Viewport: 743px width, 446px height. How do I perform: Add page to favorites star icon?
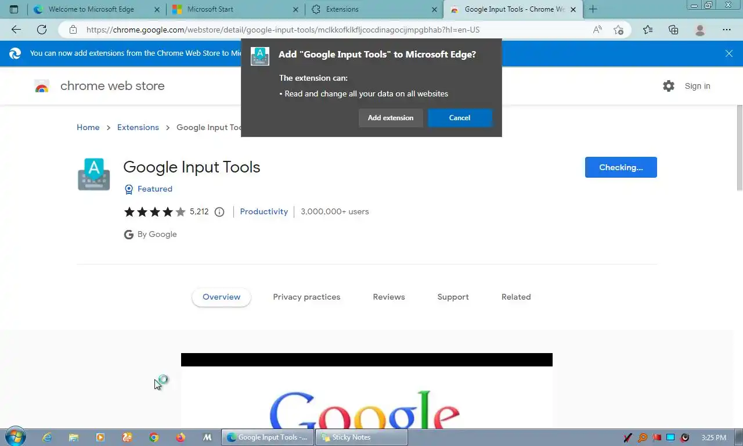619,30
